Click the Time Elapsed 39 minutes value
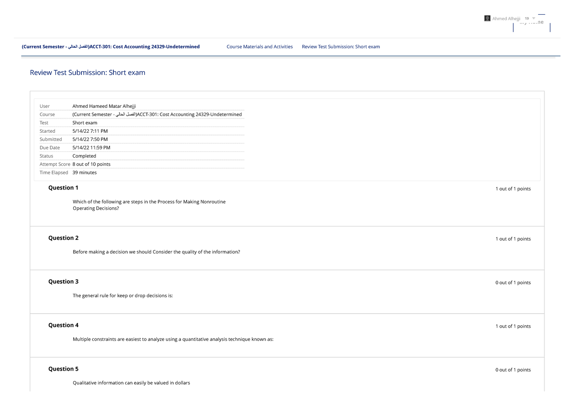Screen dimensions: 574x405 coord(84,172)
